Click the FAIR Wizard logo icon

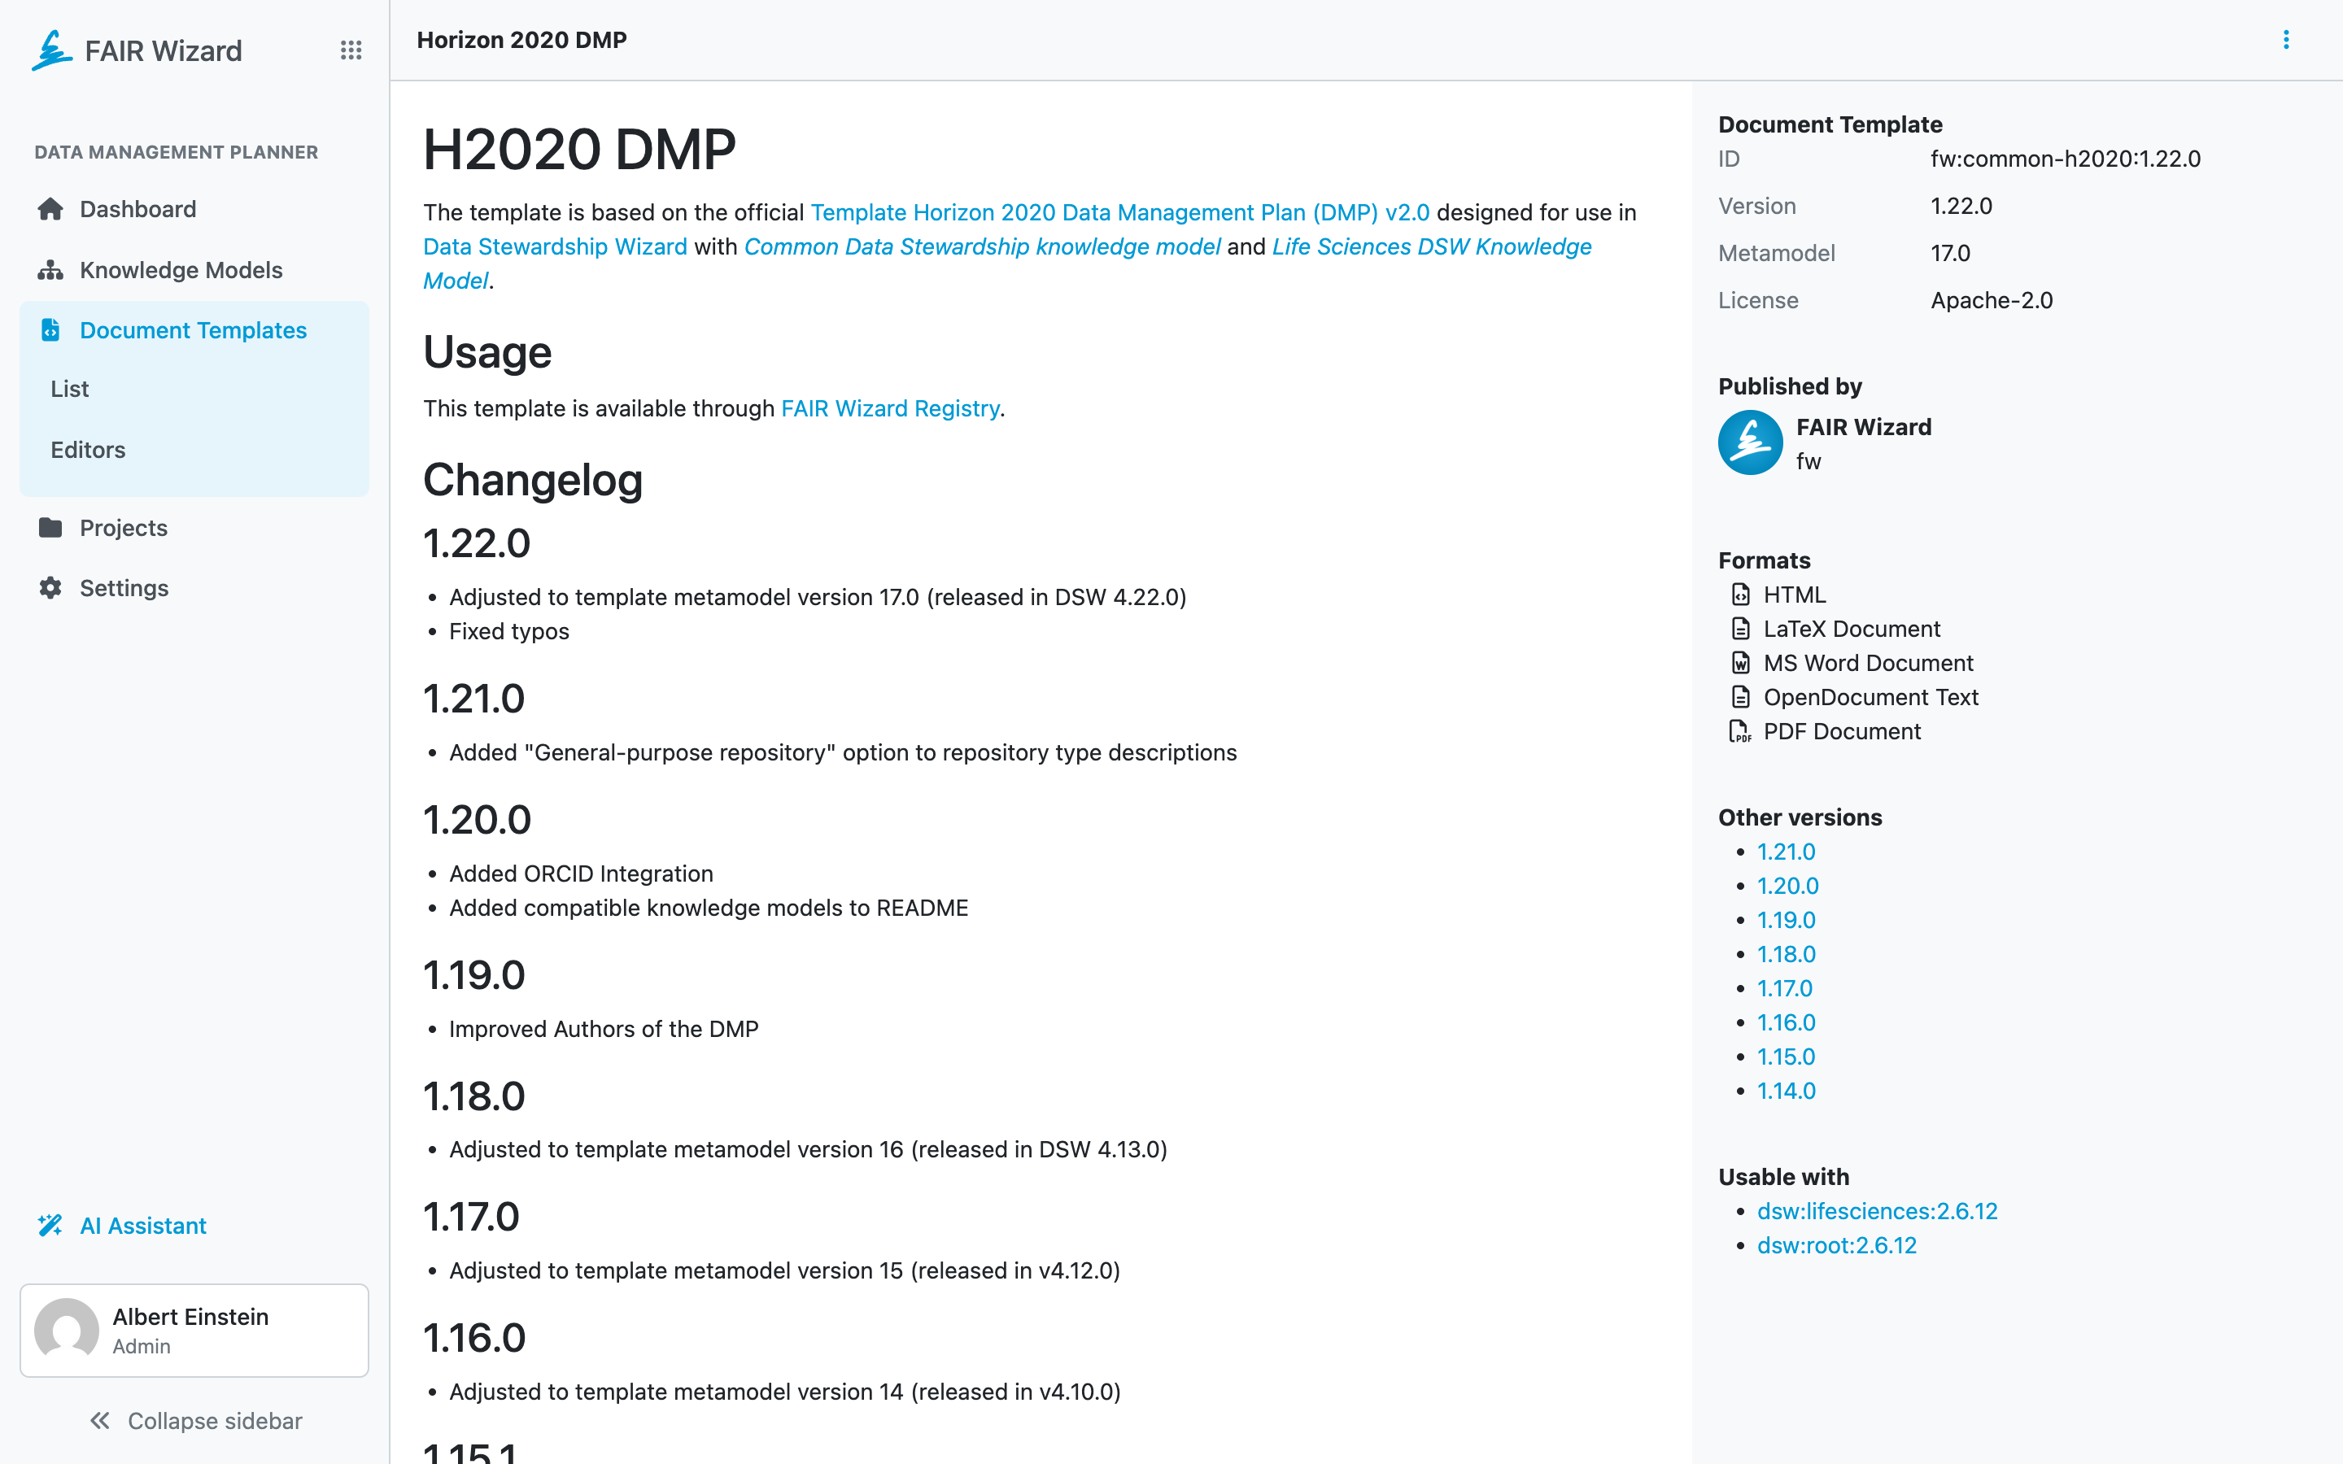pos(52,50)
